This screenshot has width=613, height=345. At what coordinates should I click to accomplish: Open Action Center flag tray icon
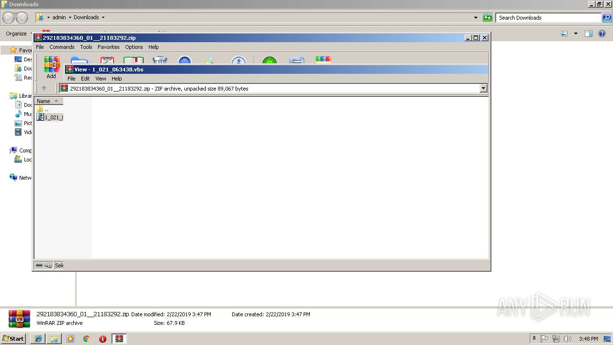pos(545,339)
